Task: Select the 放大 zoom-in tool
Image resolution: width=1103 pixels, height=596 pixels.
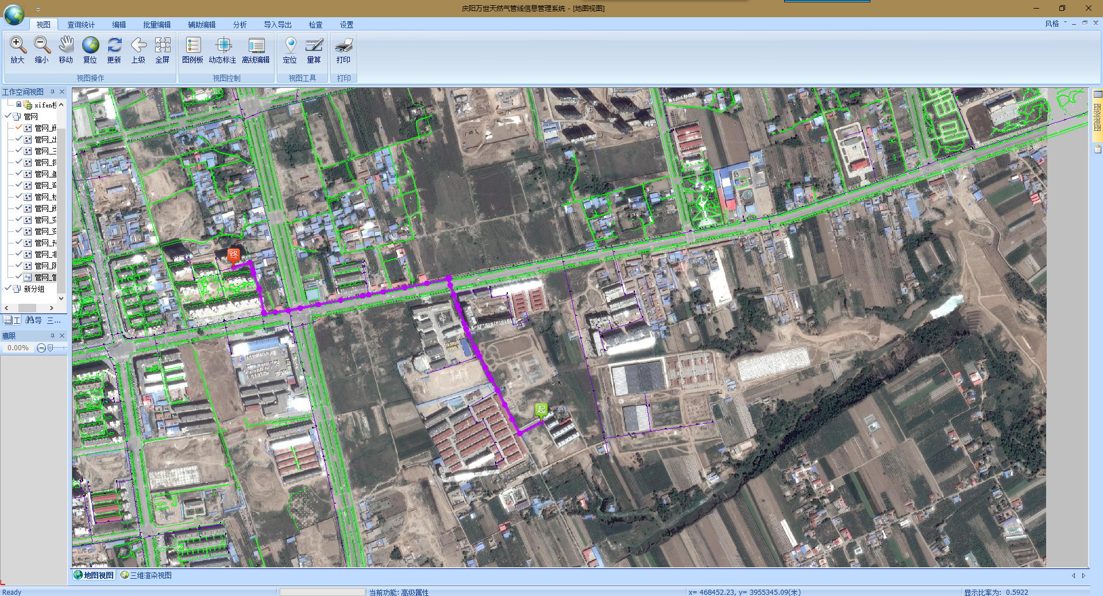Action: point(17,49)
